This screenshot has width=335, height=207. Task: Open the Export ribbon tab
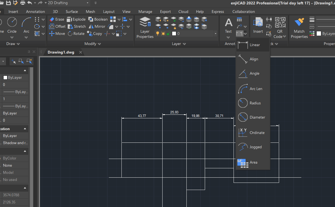pyautogui.click(x=166, y=12)
